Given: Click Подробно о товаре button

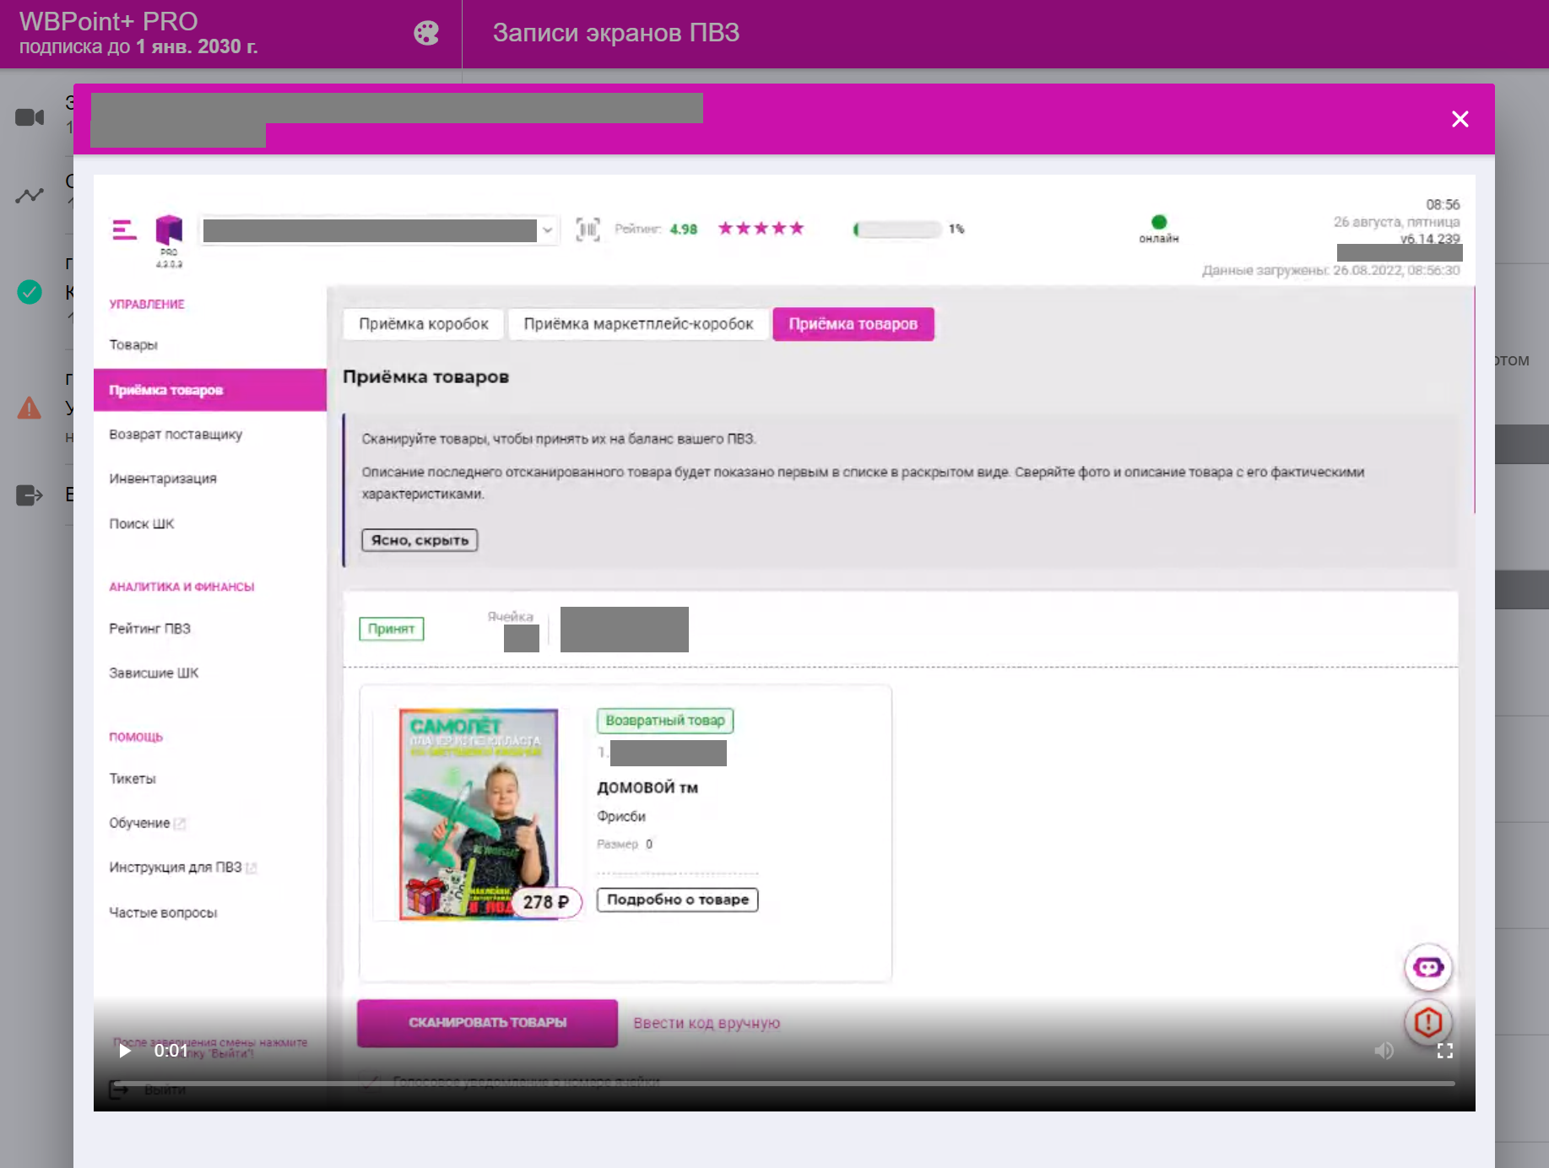Looking at the screenshot, I should pyautogui.click(x=678, y=900).
